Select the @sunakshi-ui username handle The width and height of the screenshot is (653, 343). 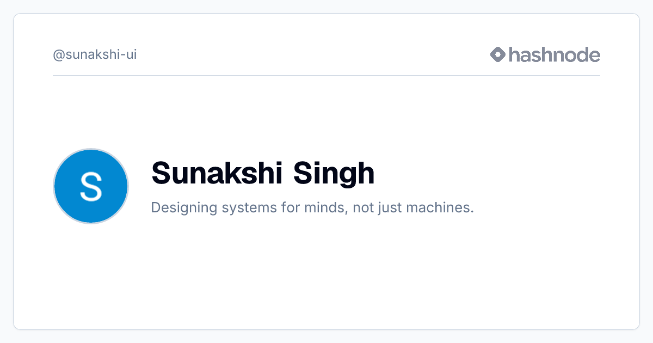pyautogui.click(x=95, y=55)
